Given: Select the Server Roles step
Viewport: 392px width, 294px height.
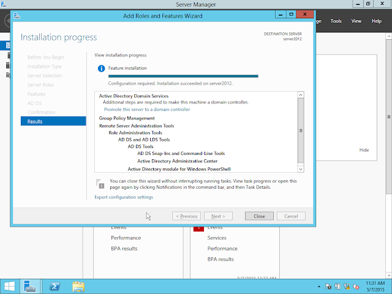Looking at the screenshot, I should click(40, 85).
